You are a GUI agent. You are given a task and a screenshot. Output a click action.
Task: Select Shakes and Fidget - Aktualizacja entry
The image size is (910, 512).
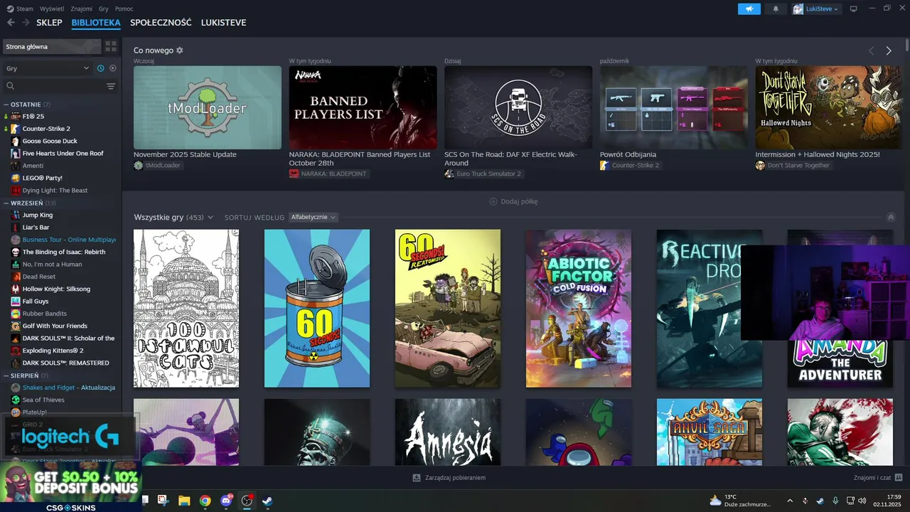[68, 388]
